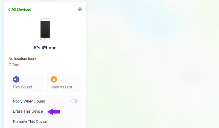Select Remove This Device
219x128 pixels.
click(x=30, y=122)
